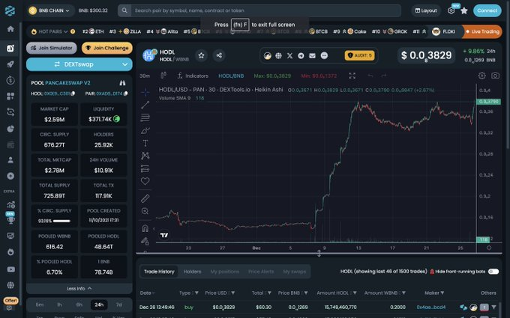Click the FLOKI hot pair
The width and height of the screenshot is (510, 318).
443,31
